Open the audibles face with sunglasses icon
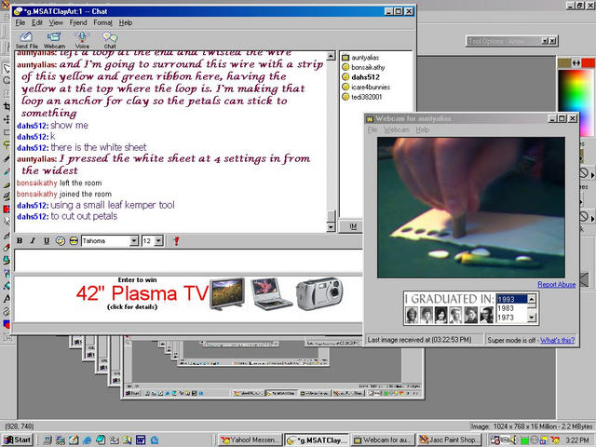 tap(74, 240)
